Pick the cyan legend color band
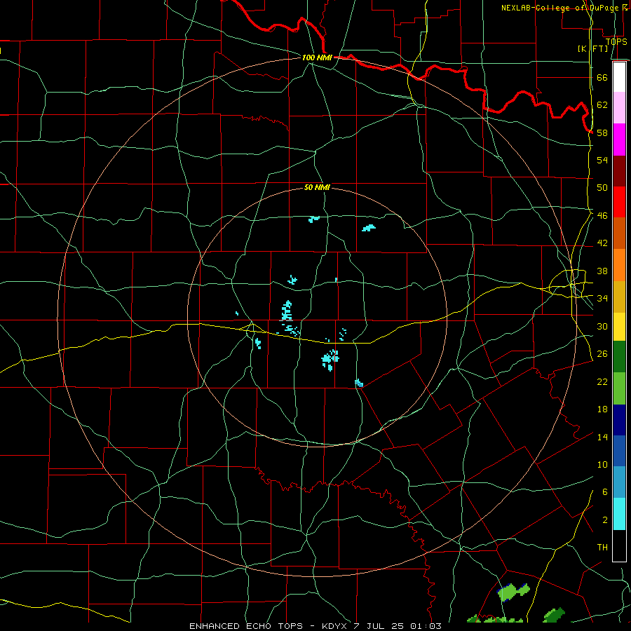Image resolution: width=631 pixels, height=631 pixels. pyautogui.click(x=619, y=514)
